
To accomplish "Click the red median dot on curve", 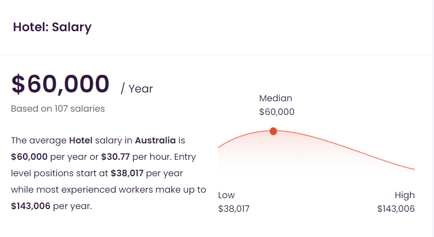I will 273,131.
